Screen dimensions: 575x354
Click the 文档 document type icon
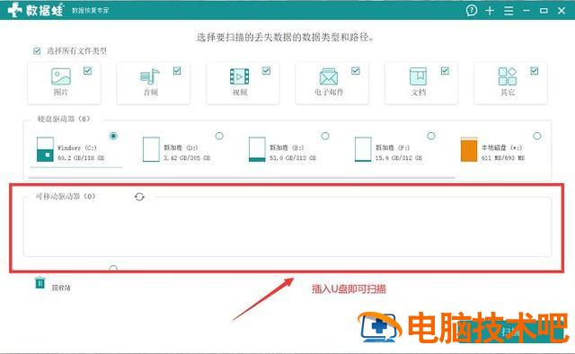click(x=418, y=76)
